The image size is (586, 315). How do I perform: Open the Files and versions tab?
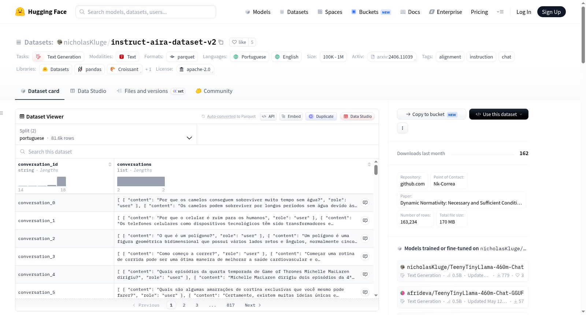(x=151, y=91)
